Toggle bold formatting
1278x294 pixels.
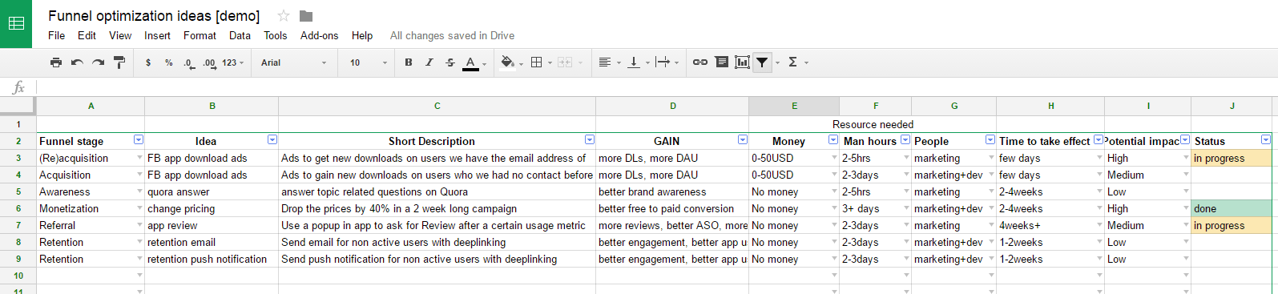pos(409,62)
